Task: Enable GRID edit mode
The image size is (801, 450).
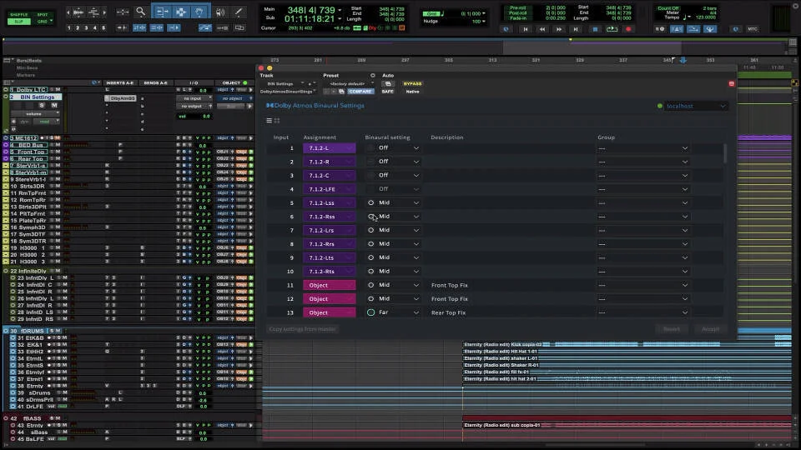Action: pyautogui.click(x=42, y=22)
